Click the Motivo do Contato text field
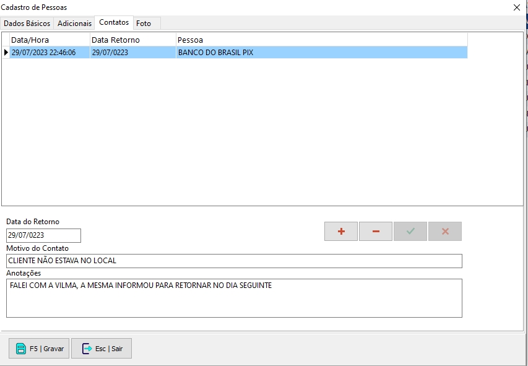528x366 pixels. pos(234,261)
